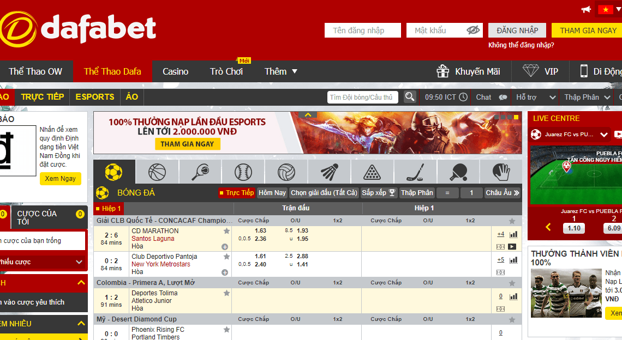
Task: Toggle password visibility eye icon
Action: (x=473, y=31)
